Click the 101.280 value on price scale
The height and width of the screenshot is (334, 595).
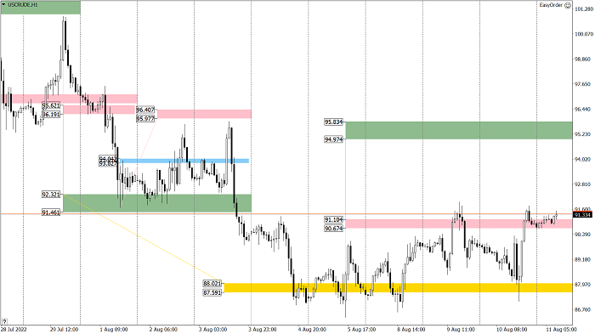point(584,8)
